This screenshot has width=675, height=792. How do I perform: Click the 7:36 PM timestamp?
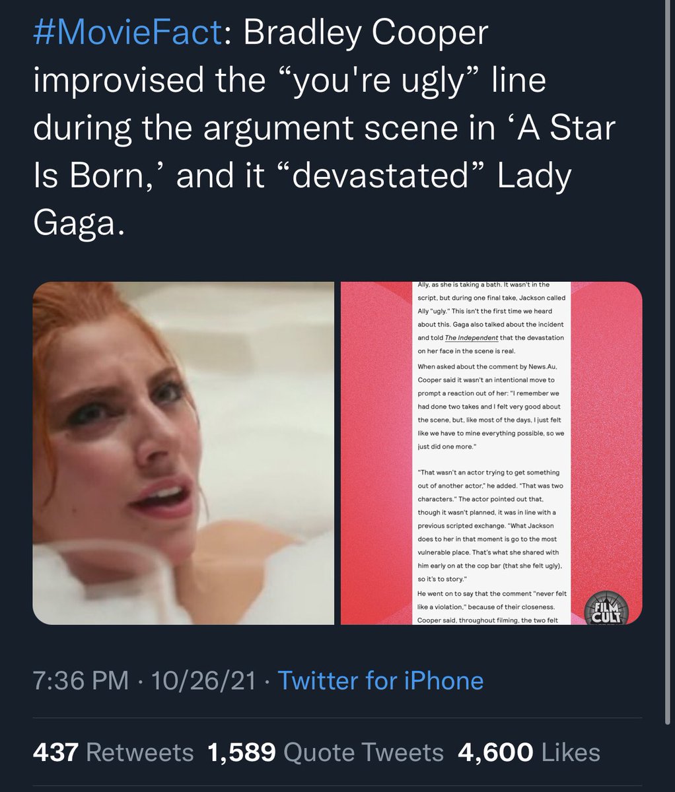point(80,680)
